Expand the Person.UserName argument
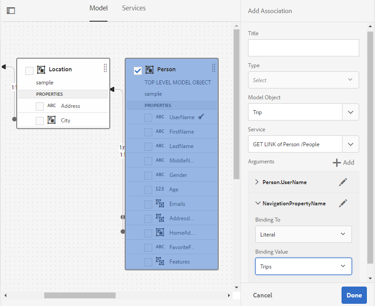The image size is (375, 306). click(x=257, y=182)
